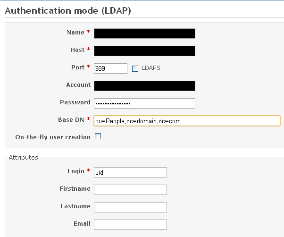Click the Login attribute field with uid
284x237 pixels.
(x=130, y=172)
